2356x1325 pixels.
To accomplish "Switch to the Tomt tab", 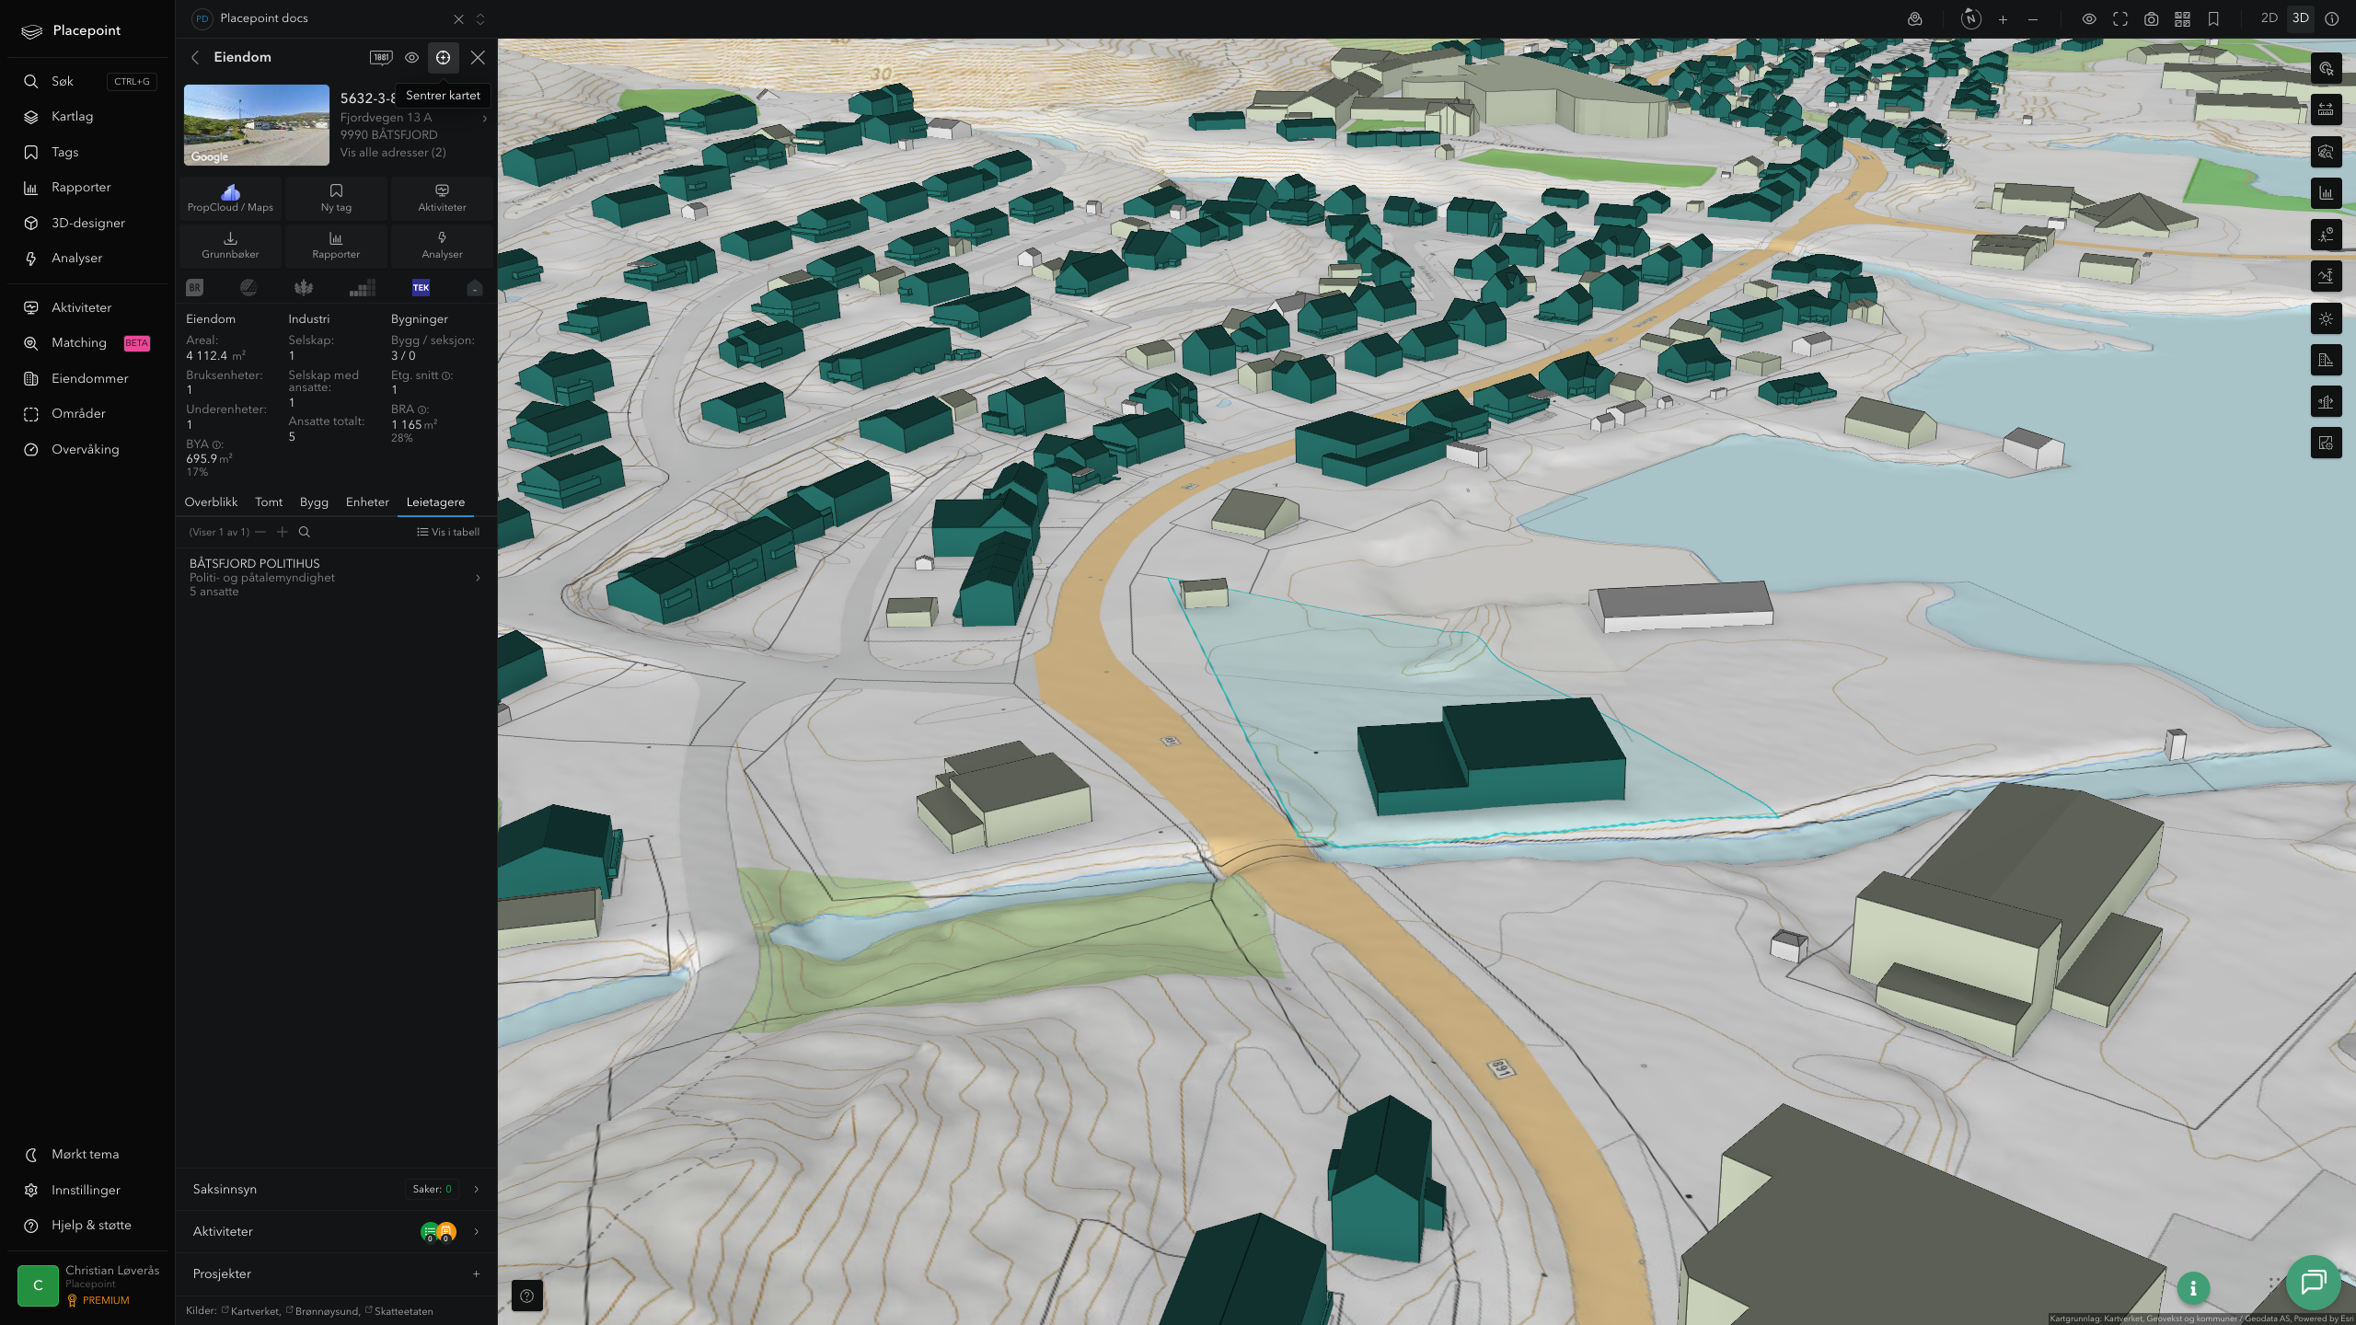I will [x=269, y=502].
